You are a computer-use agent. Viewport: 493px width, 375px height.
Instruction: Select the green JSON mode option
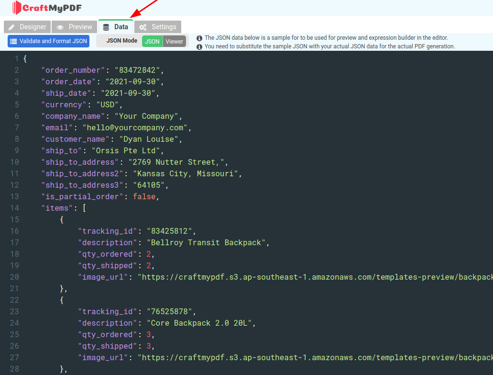tap(152, 41)
